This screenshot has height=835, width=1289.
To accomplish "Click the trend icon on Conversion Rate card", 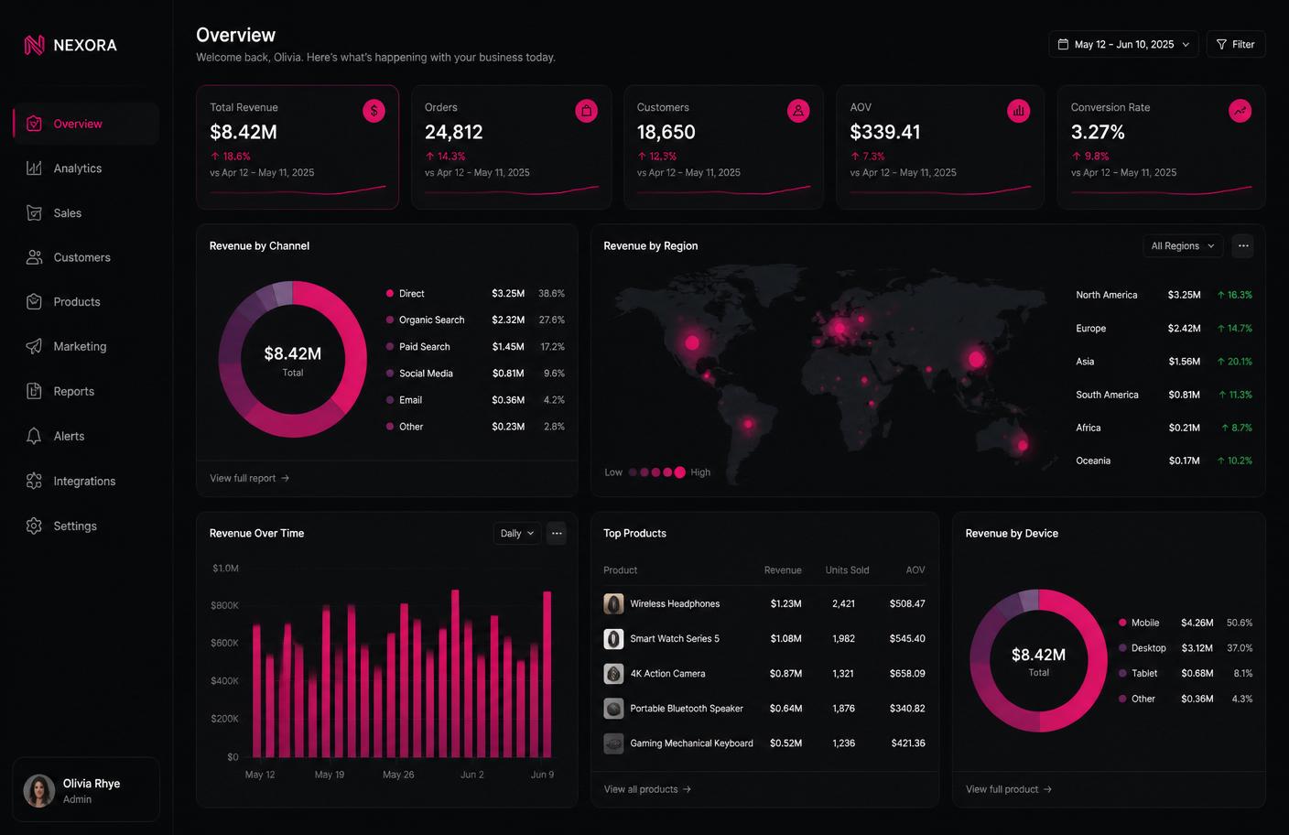I will click(x=1240, y=111).
